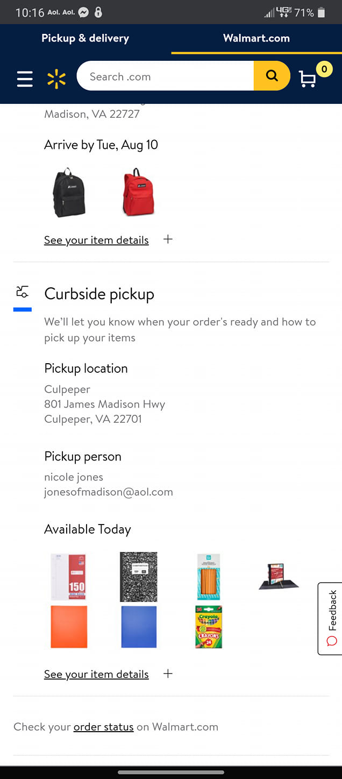342x779 pixels.
Task: Open See your item details under backpacks
Action: [96, 240]
